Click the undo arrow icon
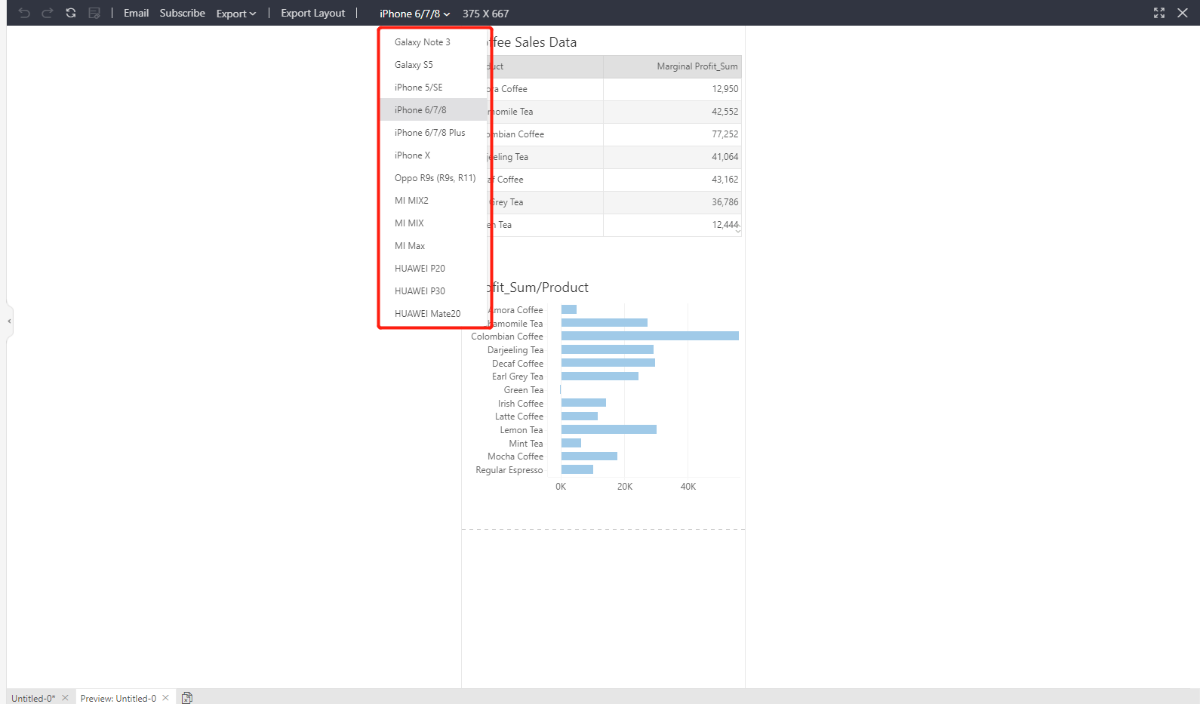This screenshot has width=1200, height=704. [24, 13]
